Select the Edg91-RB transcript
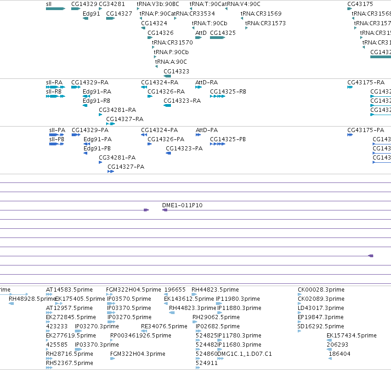This screenshot has width=391, height=370. [x=85, y=105]
